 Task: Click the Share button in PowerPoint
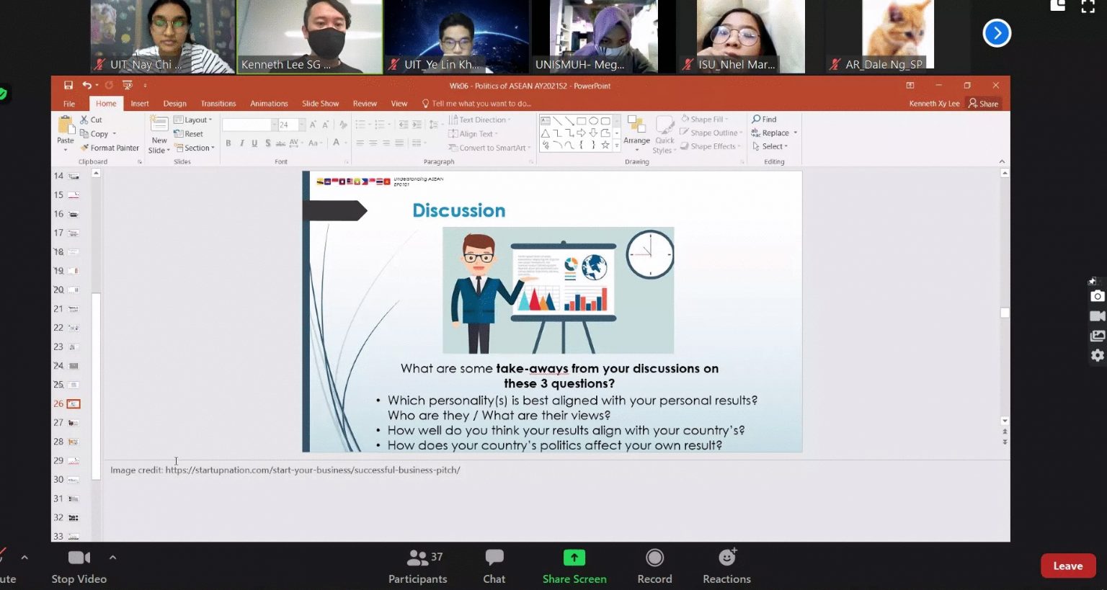point(984,104)
